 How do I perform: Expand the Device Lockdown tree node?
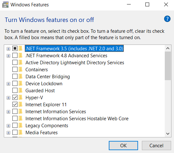click(8, 84)
